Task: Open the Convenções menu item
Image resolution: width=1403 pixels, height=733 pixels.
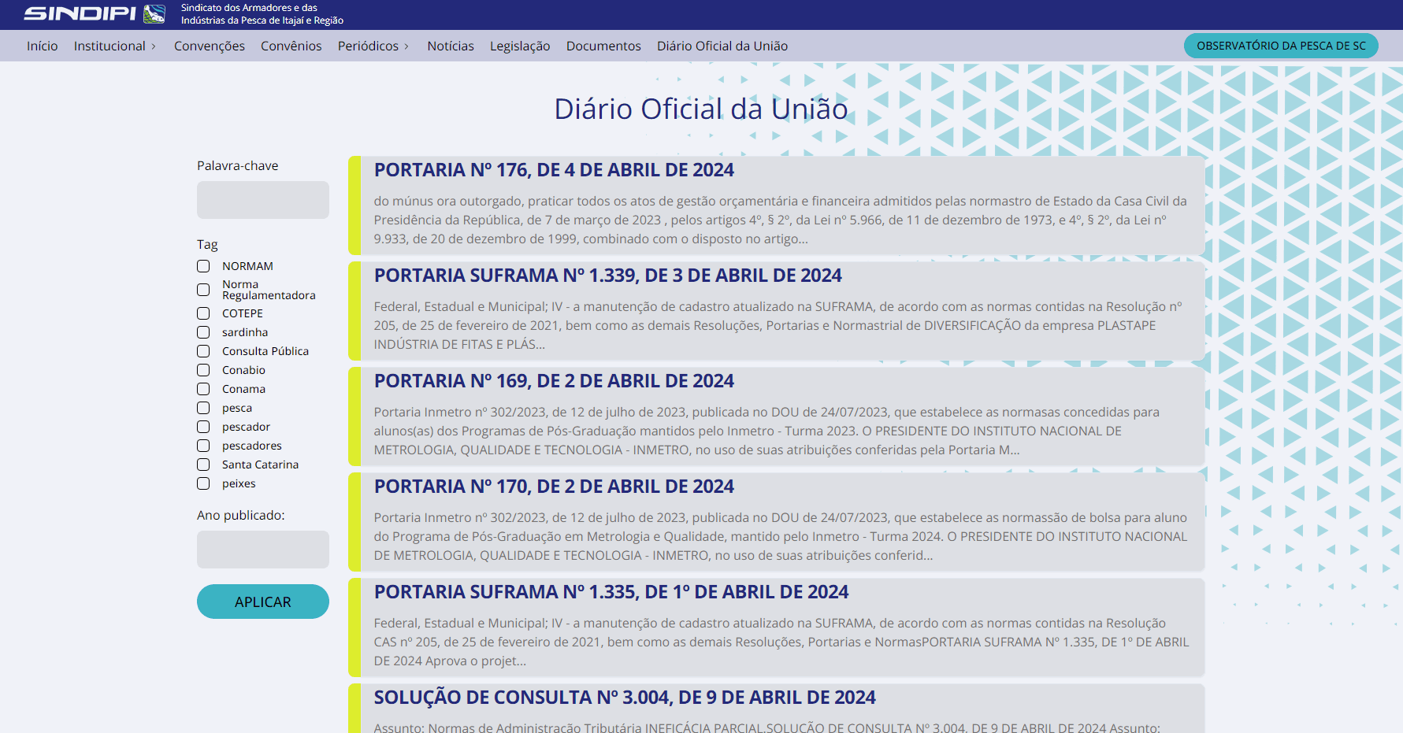Action: coord(209,46)
